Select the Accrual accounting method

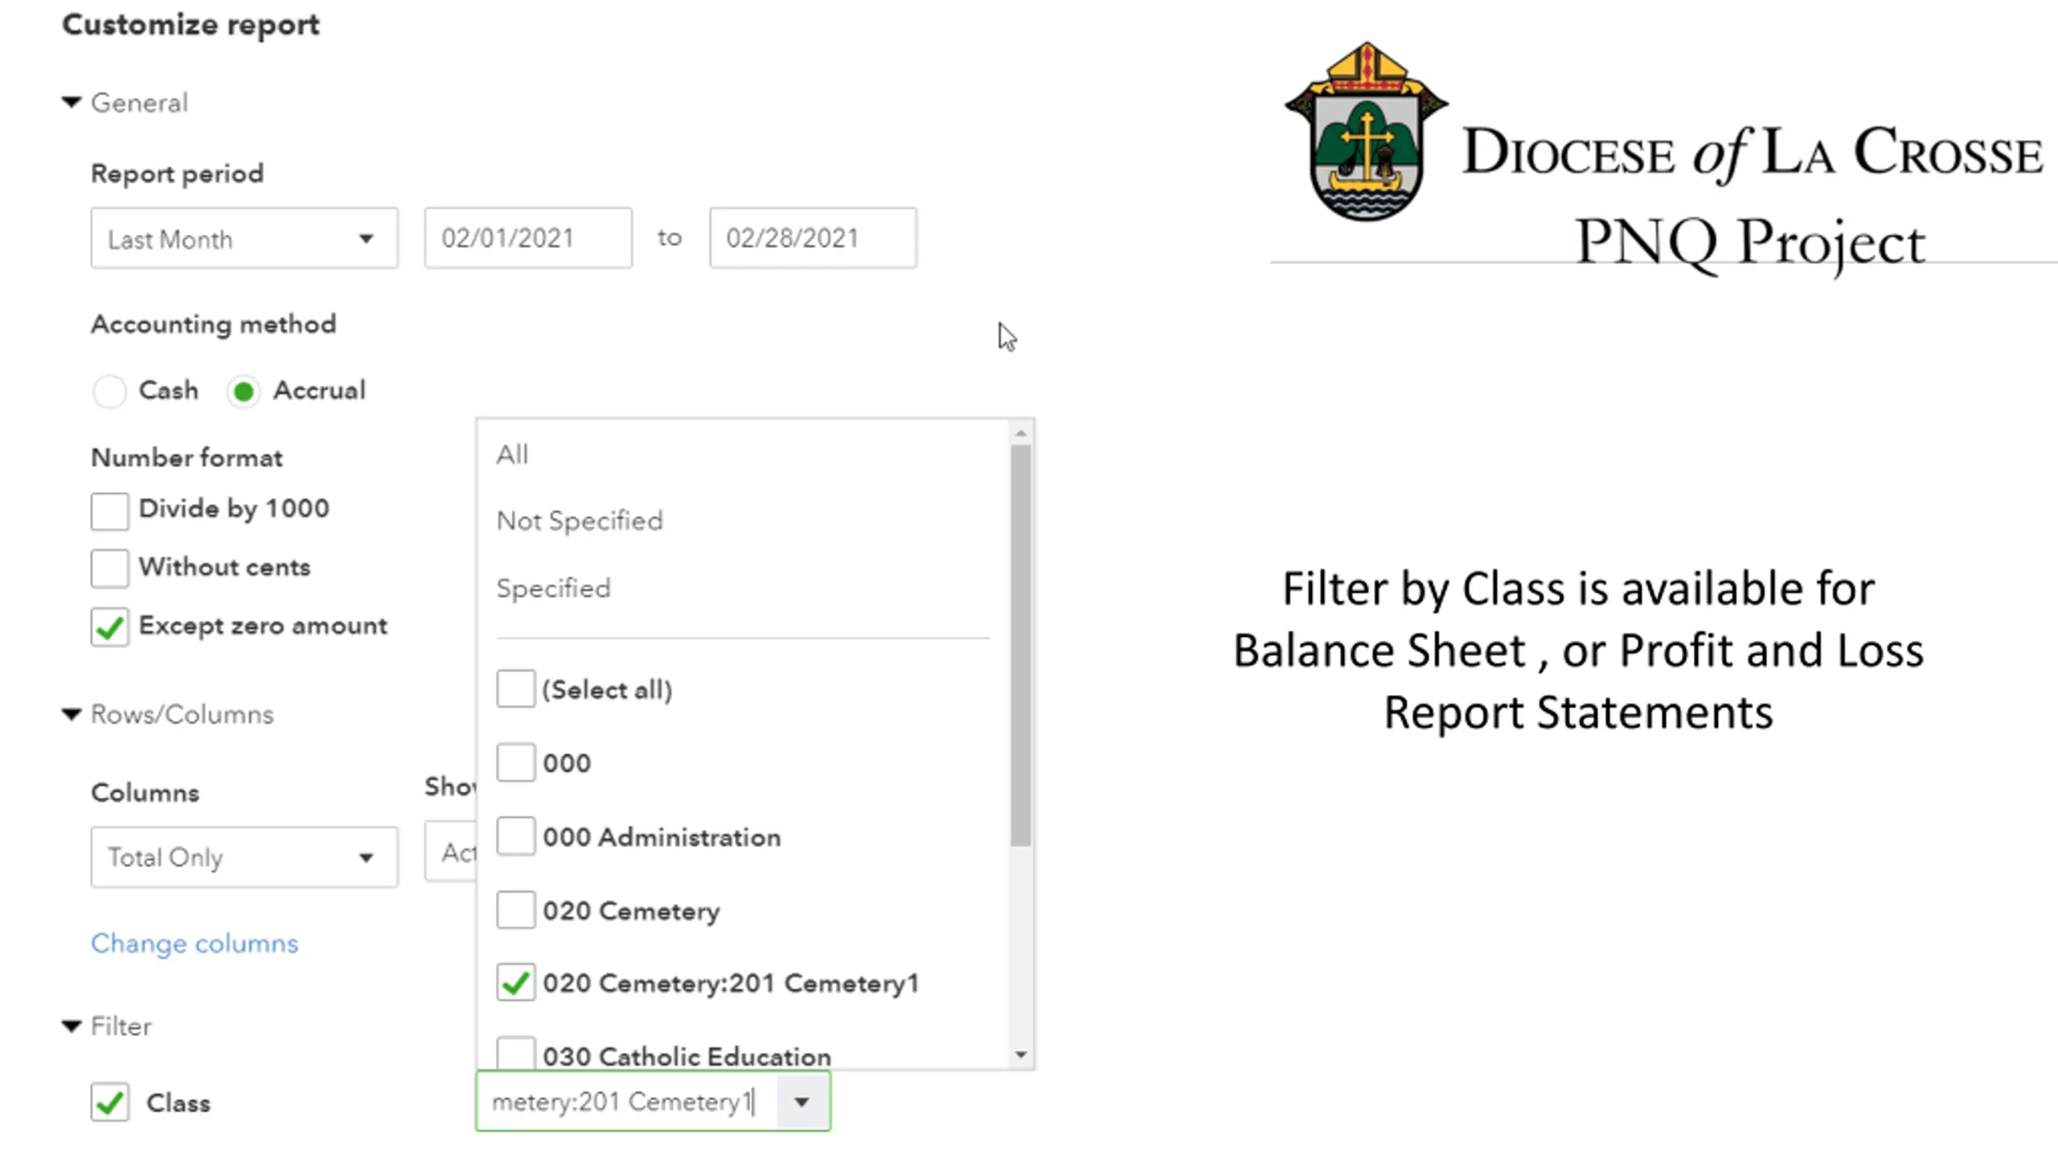pos(244,392)
